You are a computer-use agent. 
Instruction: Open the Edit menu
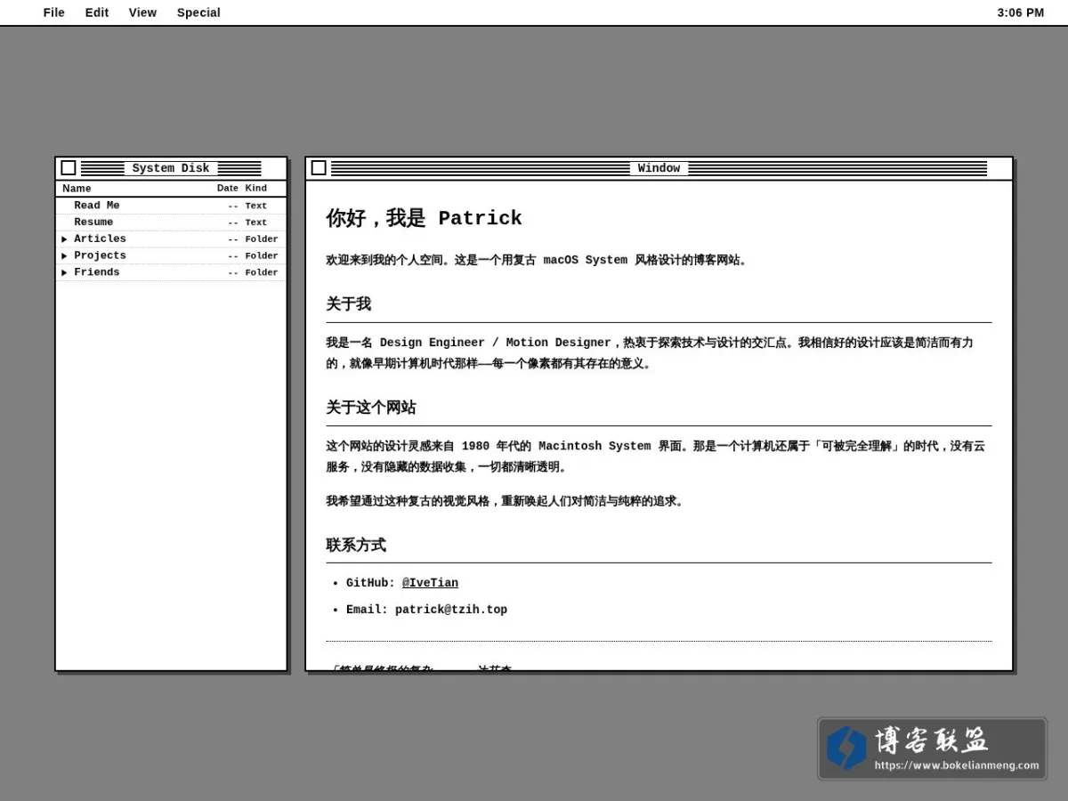pyautogui.click(x=97, y=12)
